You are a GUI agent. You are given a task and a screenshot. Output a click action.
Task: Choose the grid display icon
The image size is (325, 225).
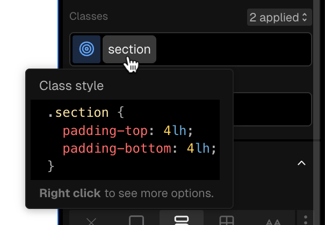[x=226, y=221]
